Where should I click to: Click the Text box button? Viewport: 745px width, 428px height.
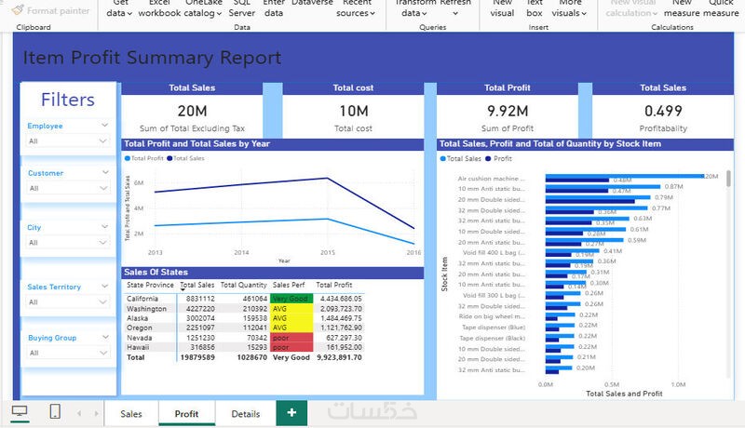tap(535, 8)
